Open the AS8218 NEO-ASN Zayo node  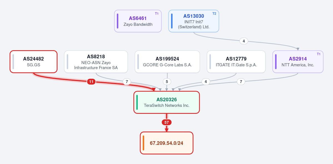96,62
